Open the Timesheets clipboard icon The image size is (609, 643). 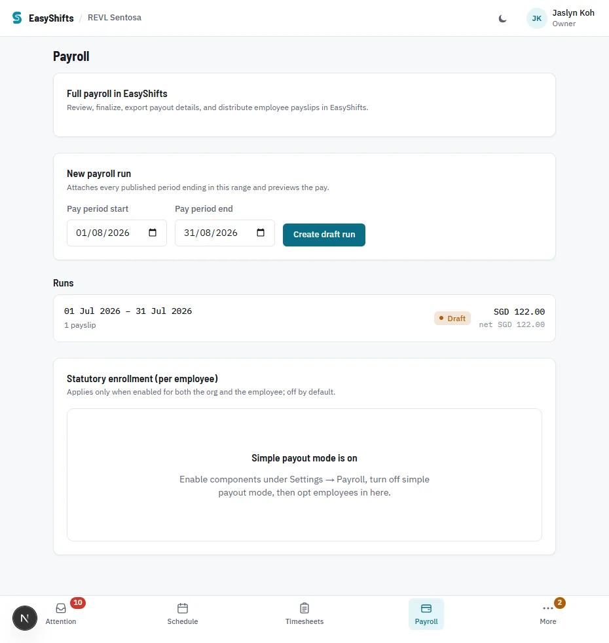click(x=304, y=608)
